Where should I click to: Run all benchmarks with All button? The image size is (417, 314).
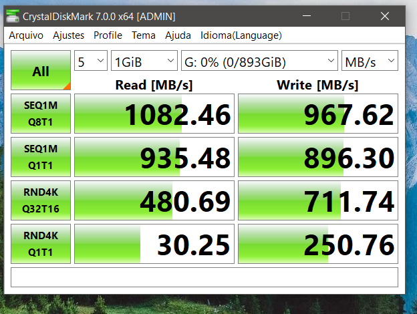point(41,70)
